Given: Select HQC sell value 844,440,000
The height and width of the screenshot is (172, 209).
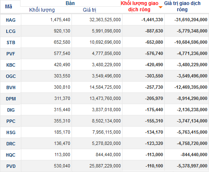Looking at the screenshot, I should (x=108, y=155).
